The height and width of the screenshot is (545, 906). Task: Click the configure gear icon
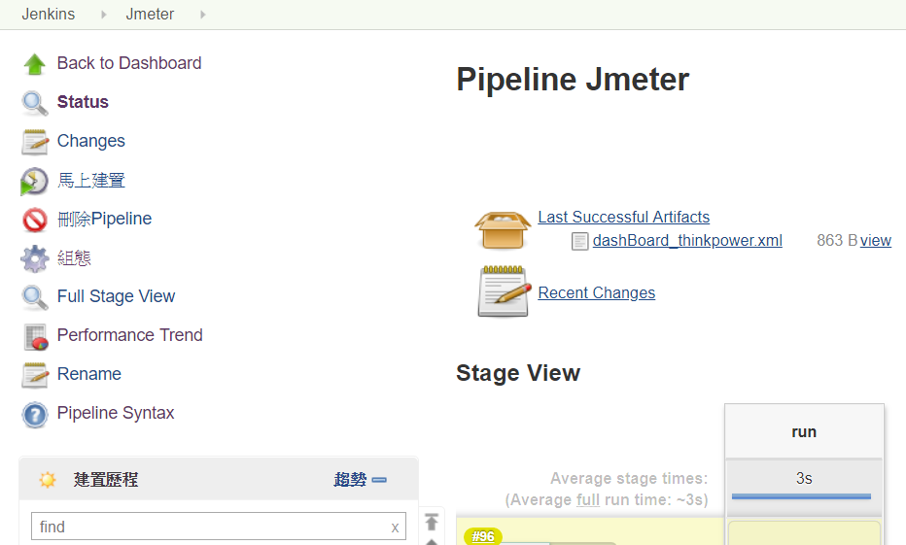pyautogui.click(x=35, y=258)
